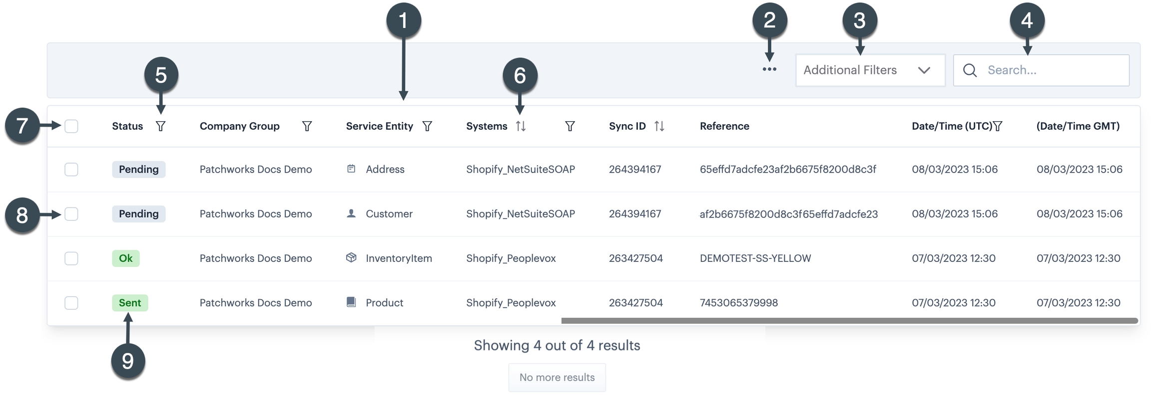Click the Service Entity filter funnel
1151x400 pixels.
[427, 126]
